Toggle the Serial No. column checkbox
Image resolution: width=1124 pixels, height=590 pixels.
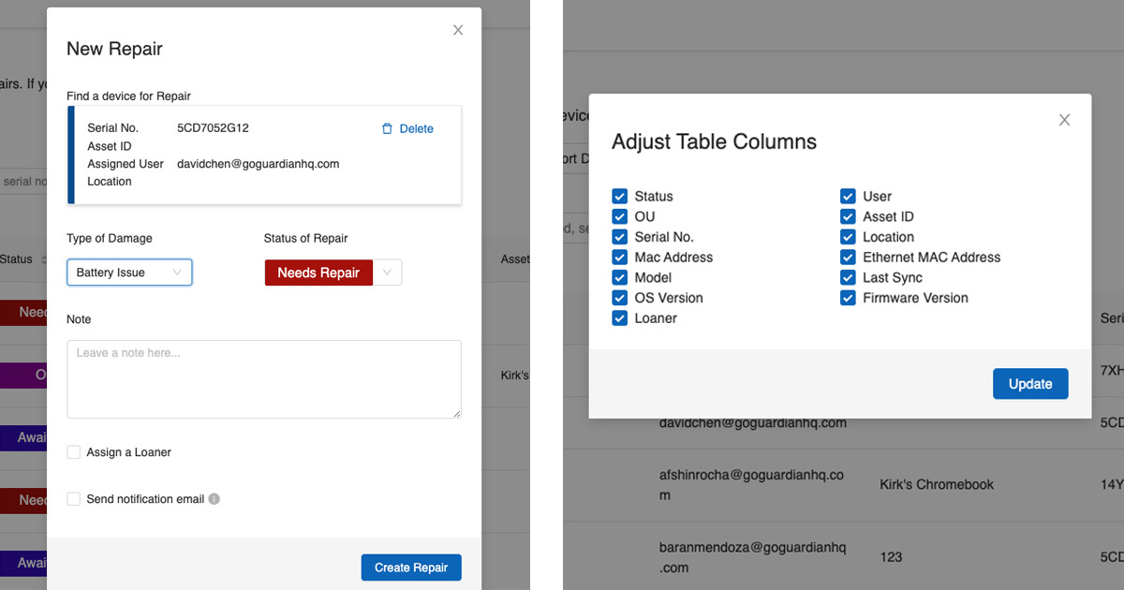click(x=619, y=237)
